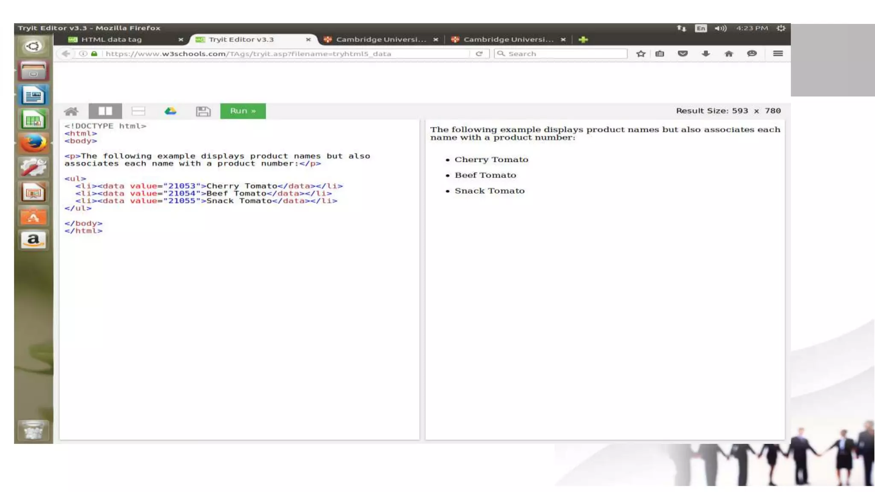Open the En keyboard language indicator

(701, 28)
